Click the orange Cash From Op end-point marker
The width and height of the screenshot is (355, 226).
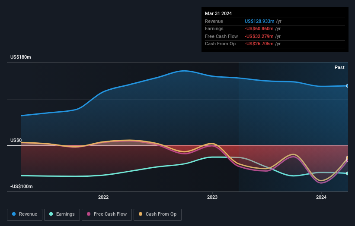click(x=348, y=157)
